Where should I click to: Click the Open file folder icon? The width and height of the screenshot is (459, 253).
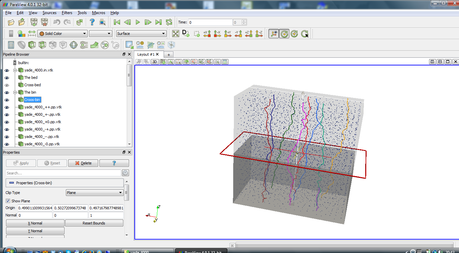click(11, 22)
